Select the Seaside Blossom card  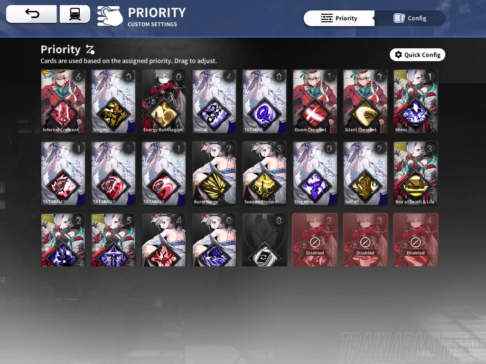coord(264,173)
